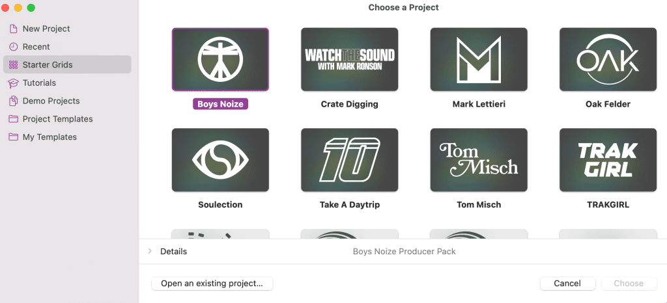Click Open an existing project button

point(212,283)
